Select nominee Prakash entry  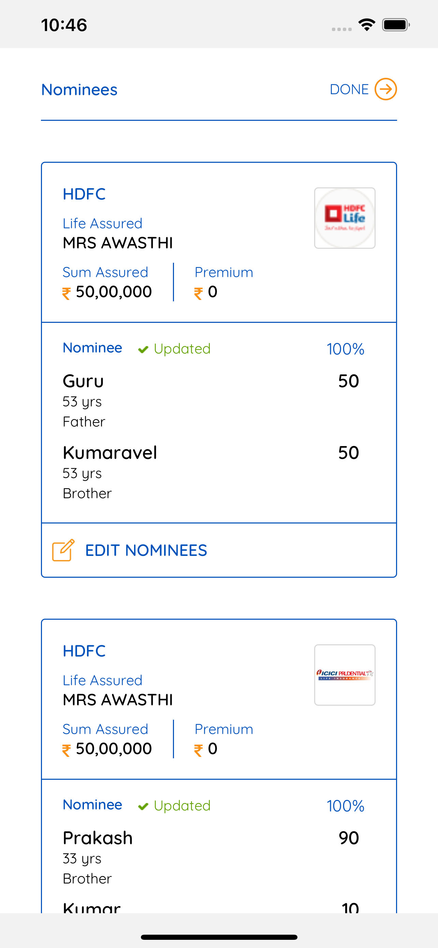pyautogui.click(x=218, y=858)
